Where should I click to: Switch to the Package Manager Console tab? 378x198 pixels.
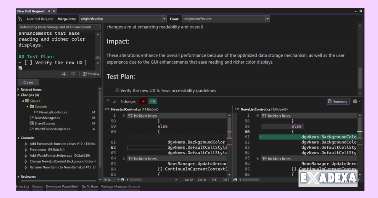(x=121, y=186)
